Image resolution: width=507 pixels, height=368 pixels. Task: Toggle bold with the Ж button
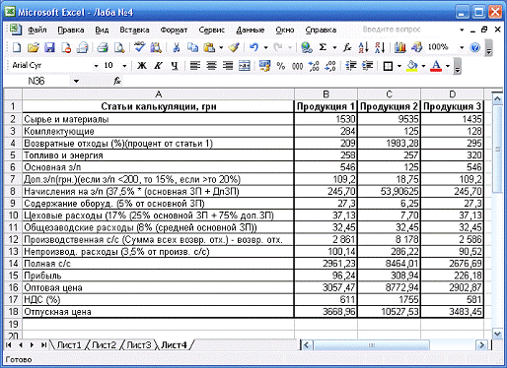click(x=142, y=66)
